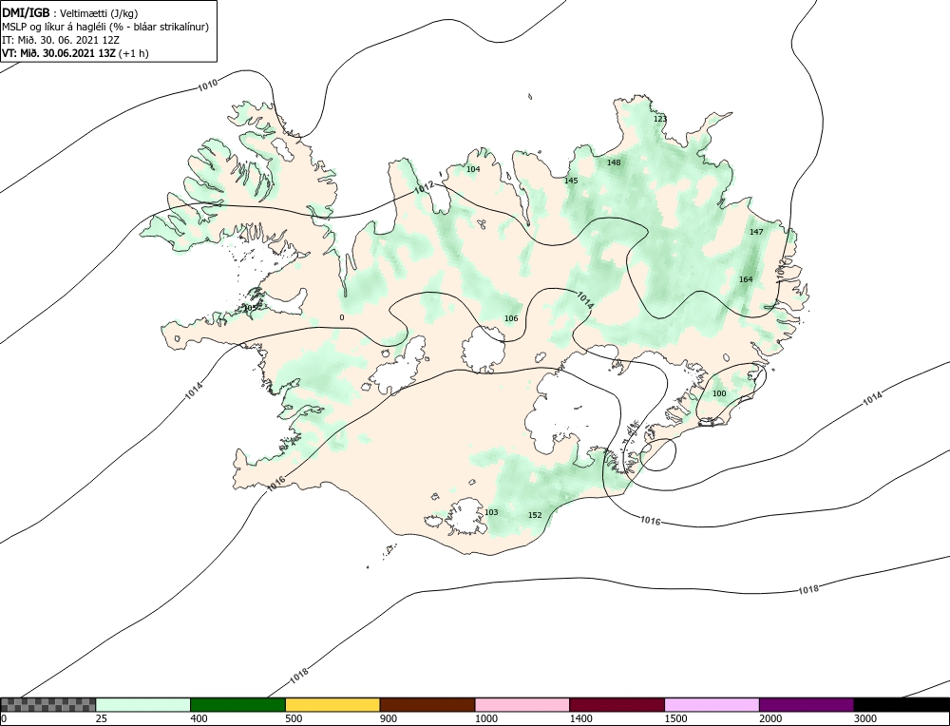Select the yellow 500–900 legend swatch
This screenshot has height=726, width=950.
[332, 705]
